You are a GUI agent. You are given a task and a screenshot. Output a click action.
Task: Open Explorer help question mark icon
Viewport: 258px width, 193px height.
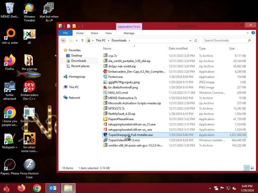click(x=253, y=33)
